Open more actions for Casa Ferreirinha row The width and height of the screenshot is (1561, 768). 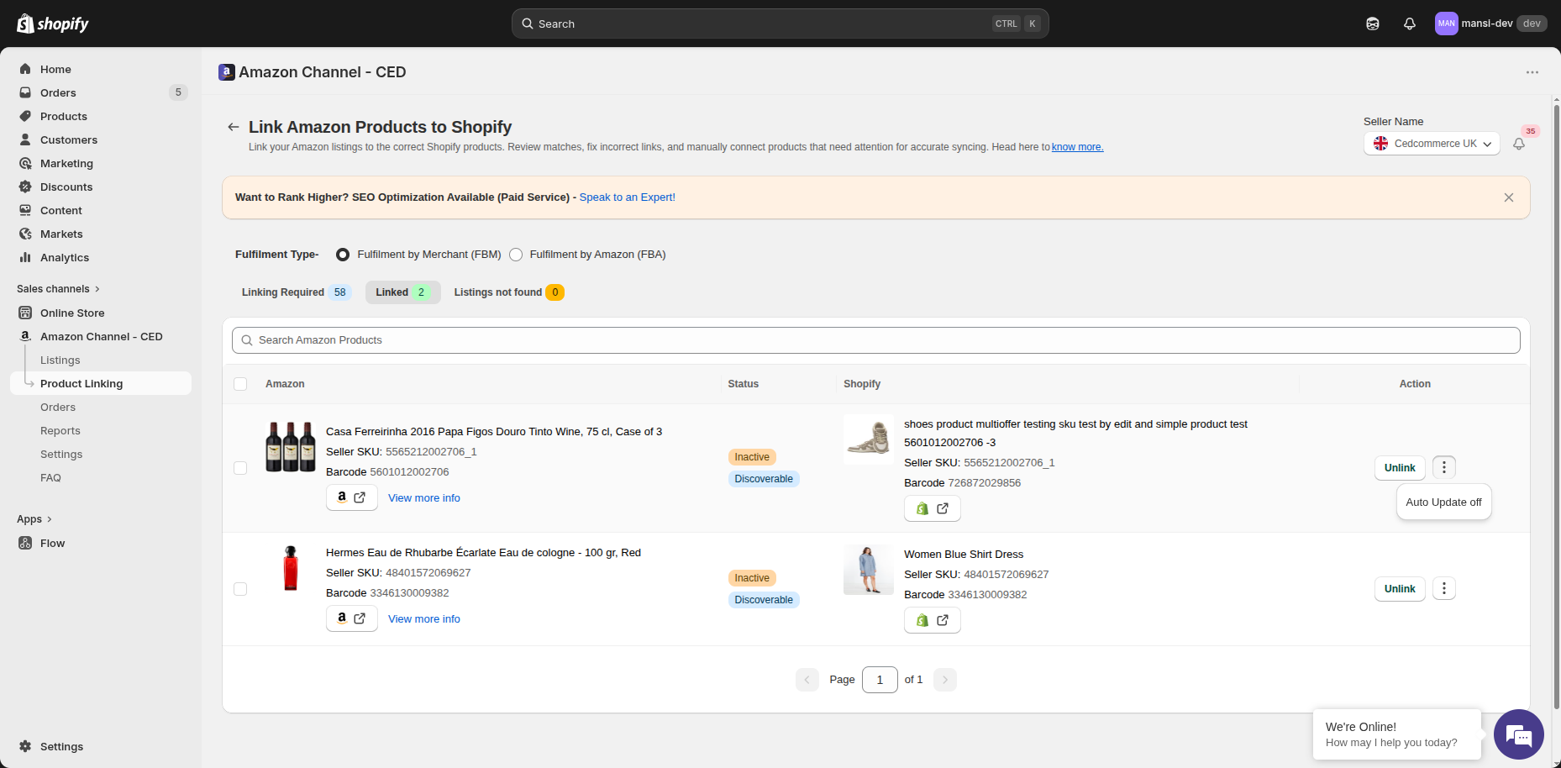(x=1444, y=467)
